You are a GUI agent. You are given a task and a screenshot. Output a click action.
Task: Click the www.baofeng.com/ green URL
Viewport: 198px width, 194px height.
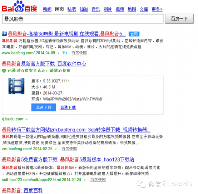pyautogui.click(x=18, y=53)
